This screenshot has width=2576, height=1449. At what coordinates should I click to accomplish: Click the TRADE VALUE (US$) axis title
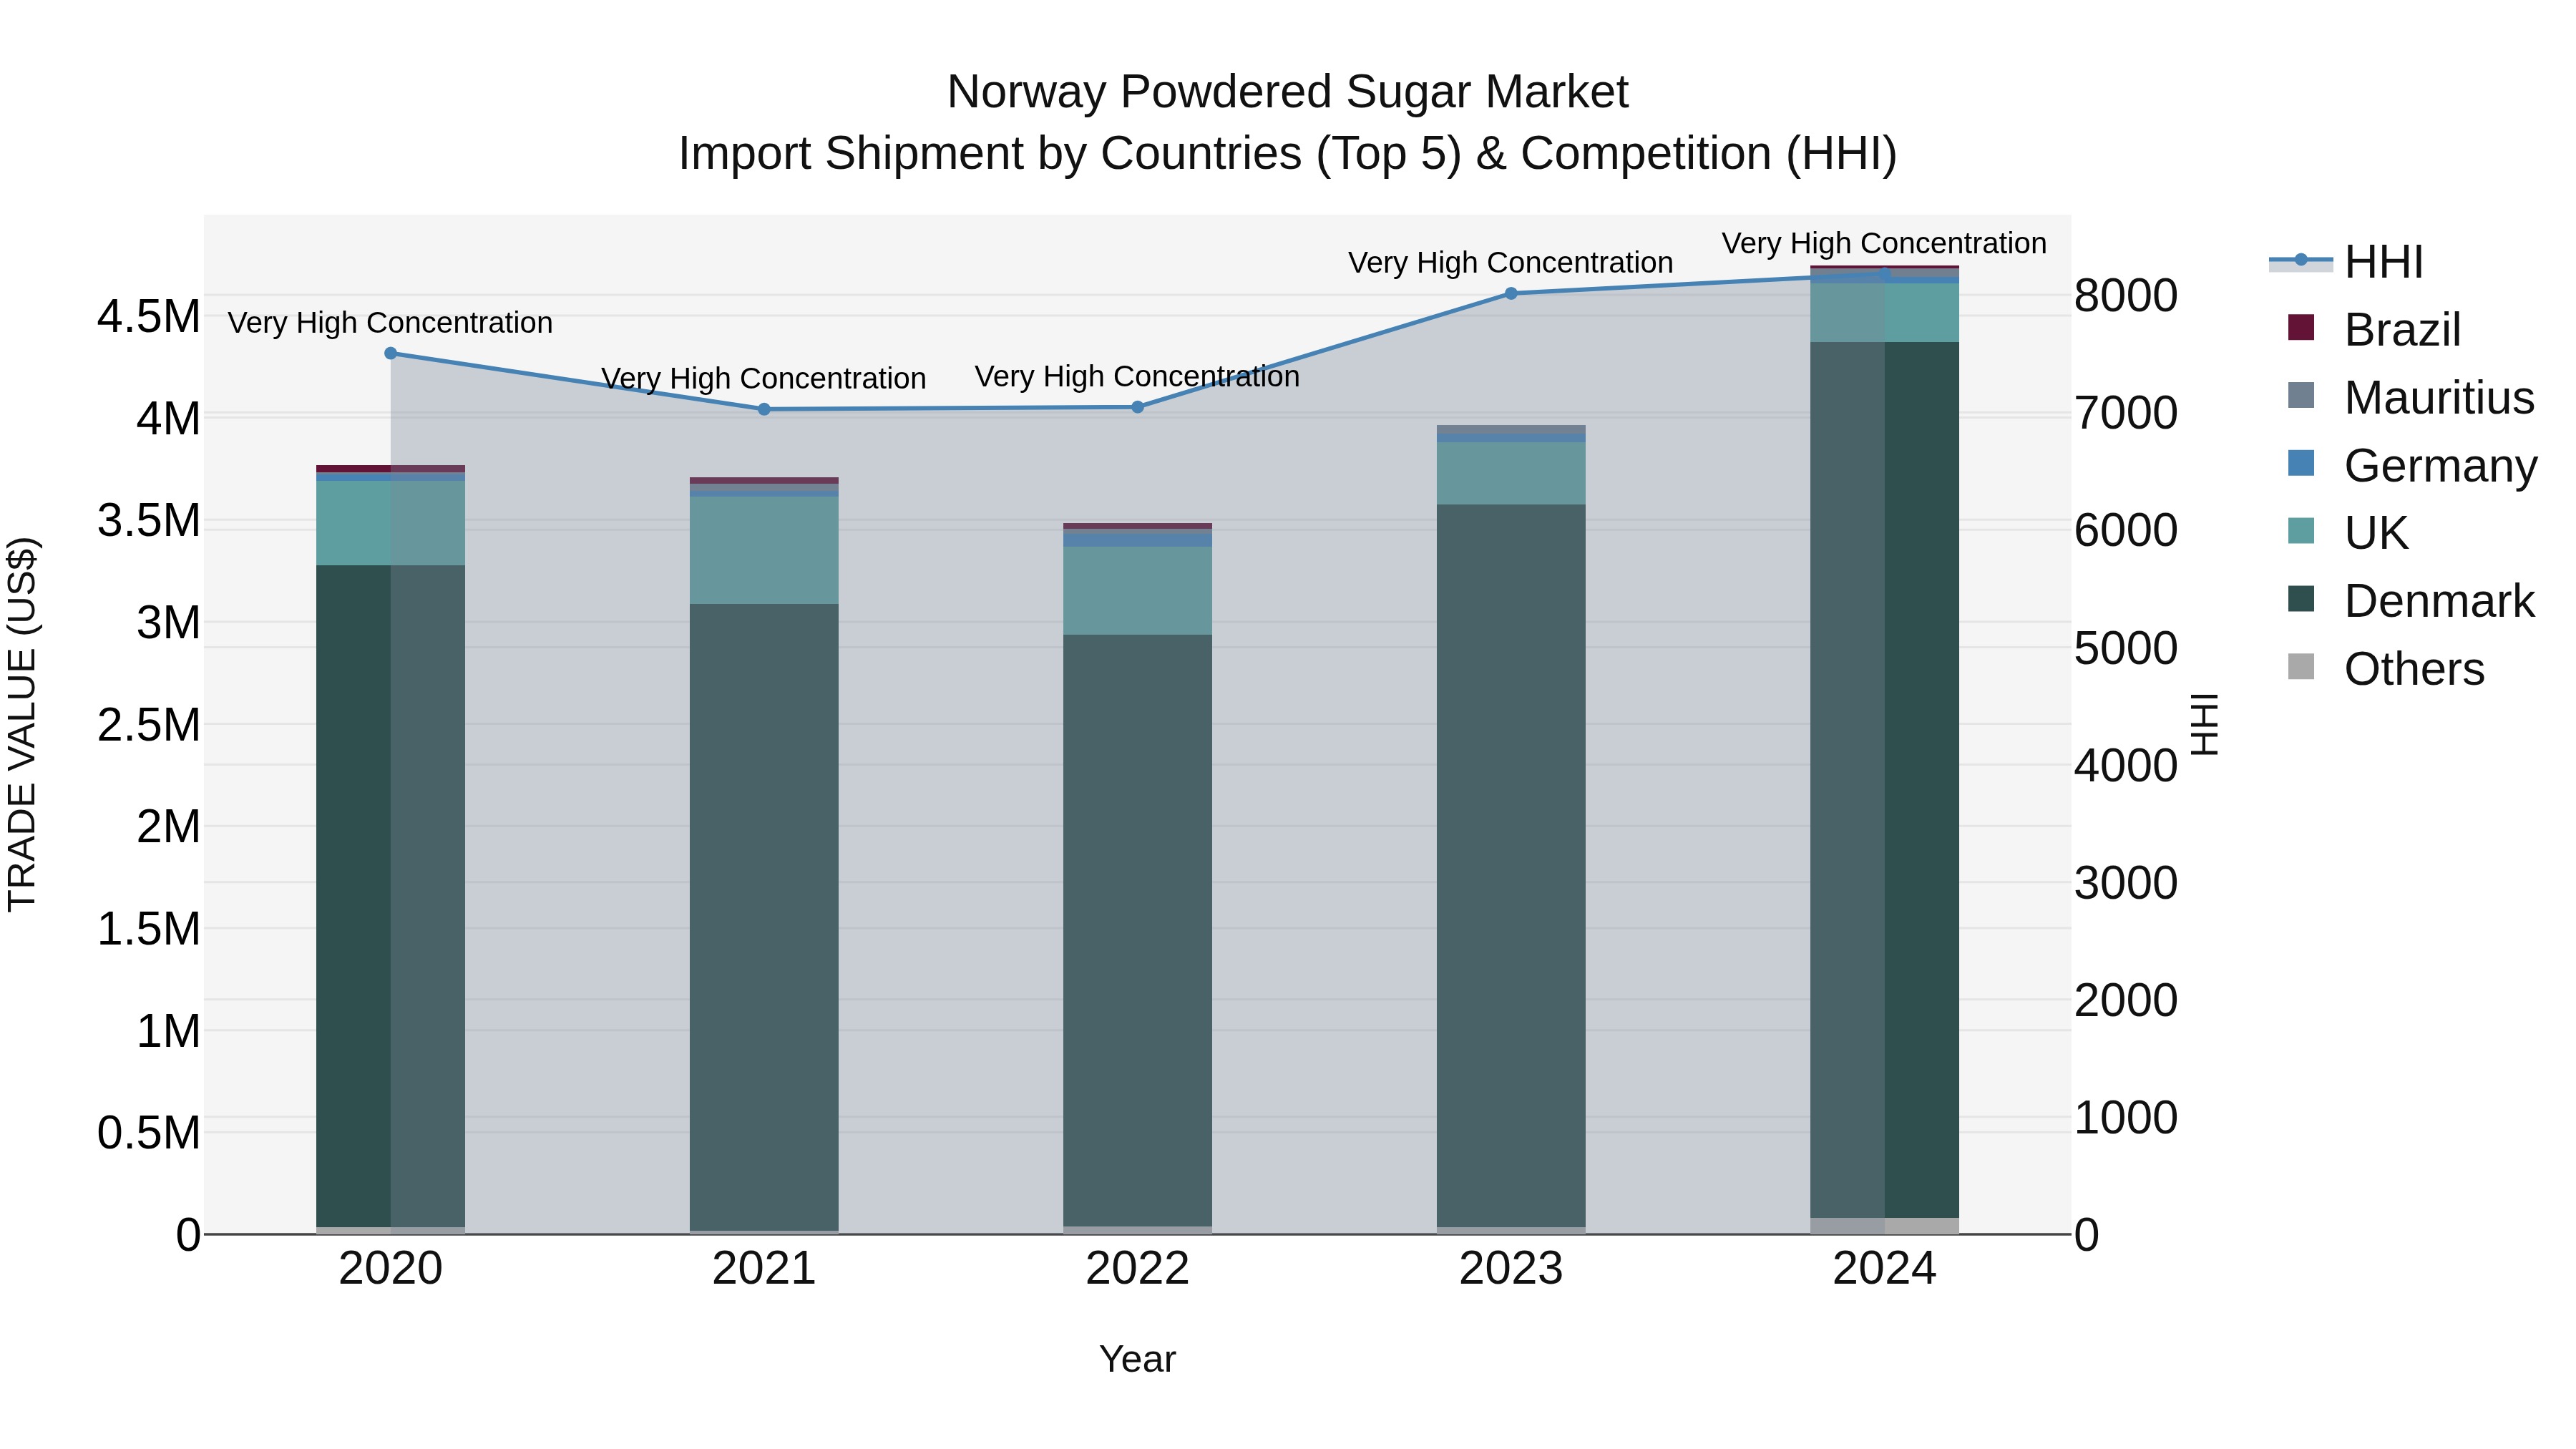(22, 724)
